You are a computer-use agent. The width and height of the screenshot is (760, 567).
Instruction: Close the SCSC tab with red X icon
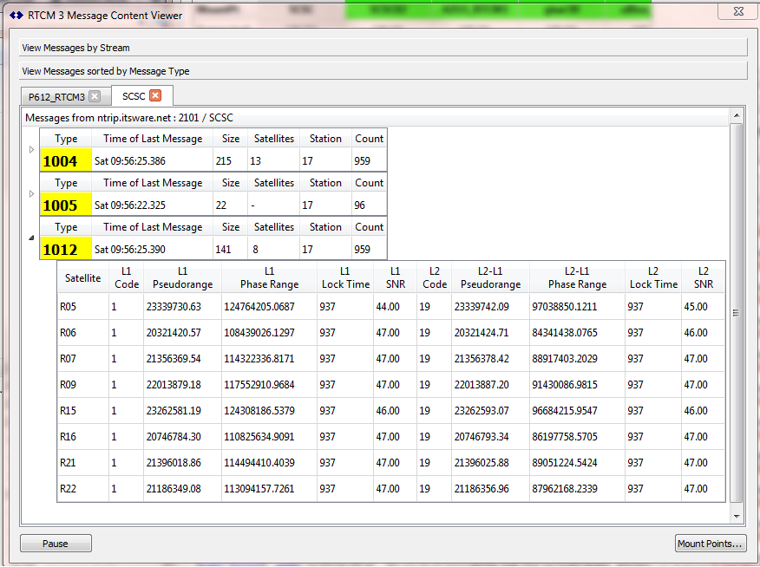pyautogui.click(x=155, y=95)
